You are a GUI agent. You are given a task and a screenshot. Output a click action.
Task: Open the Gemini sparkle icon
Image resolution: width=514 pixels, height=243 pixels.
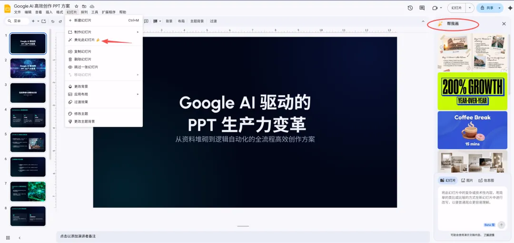[x=510, y=8]
